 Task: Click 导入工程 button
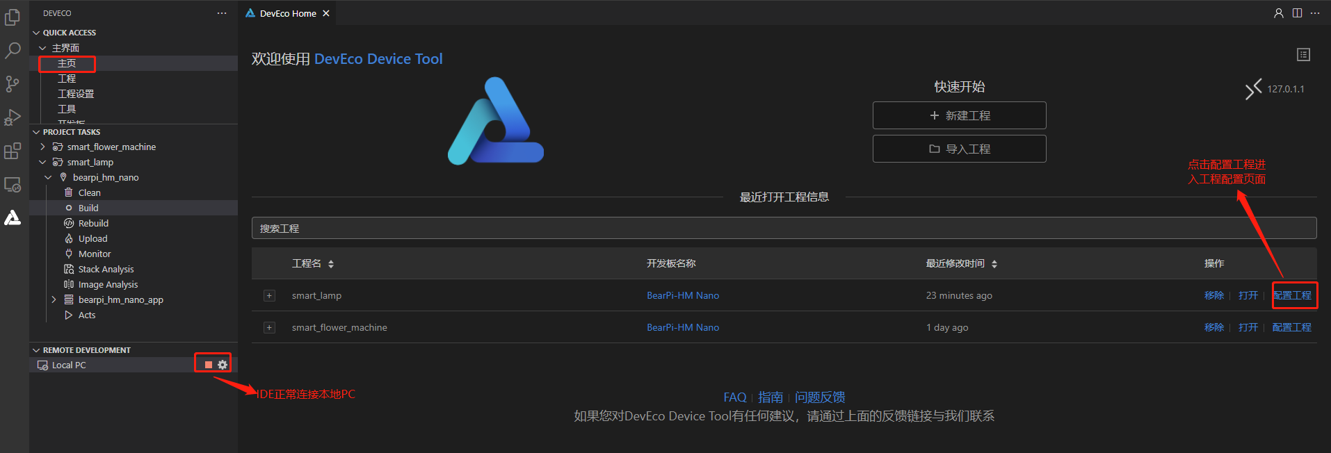[x=960, y=149]
